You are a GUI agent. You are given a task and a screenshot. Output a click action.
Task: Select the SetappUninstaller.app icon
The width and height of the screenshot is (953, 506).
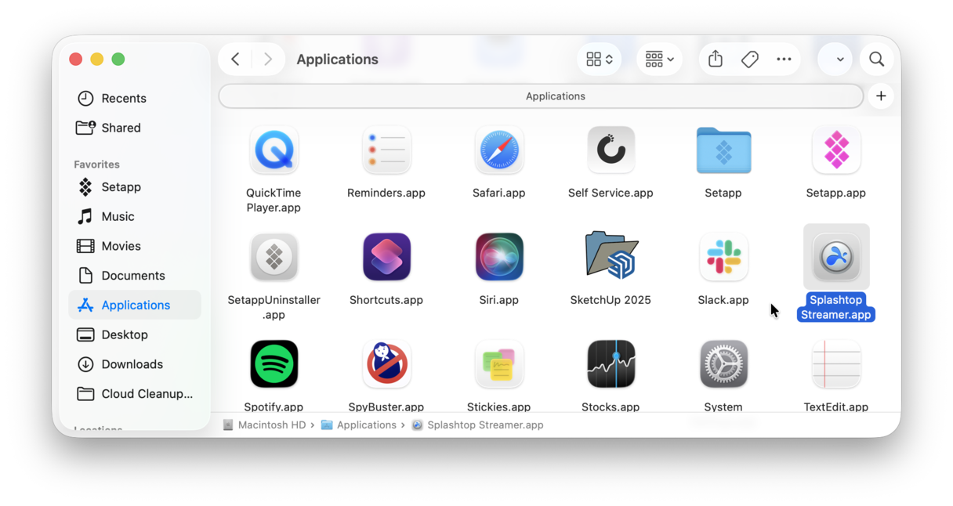click(x=274, y=257)
